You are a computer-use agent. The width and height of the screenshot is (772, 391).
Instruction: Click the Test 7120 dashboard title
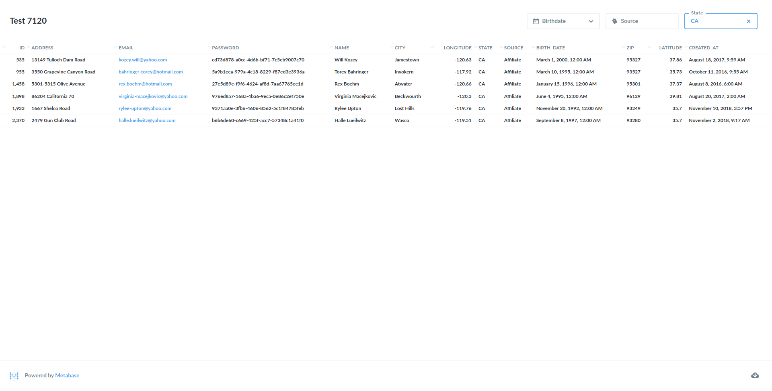pos(28,20)
